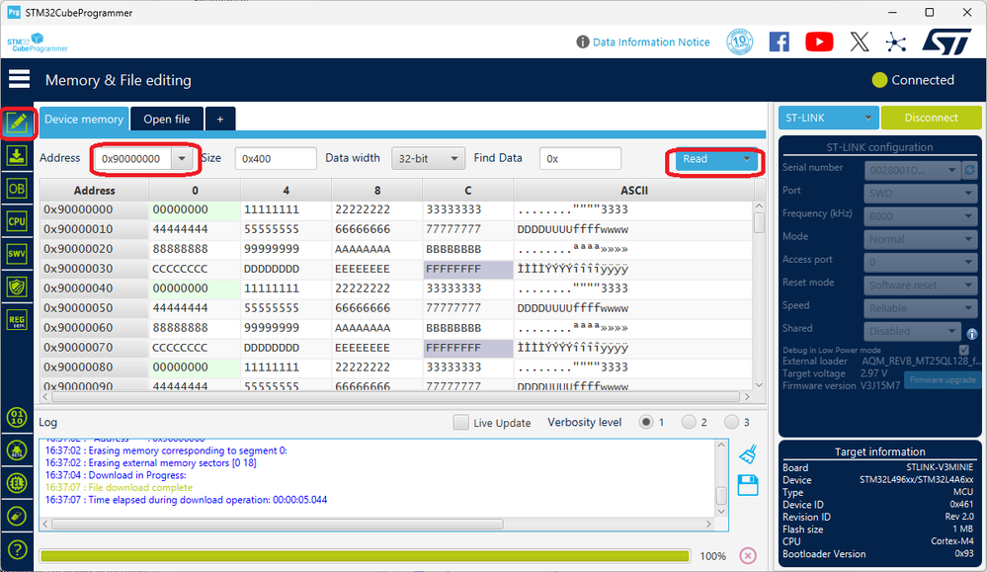Open the SWV viewer icon
Screen dimensions: 987x572
click(17, 254)
